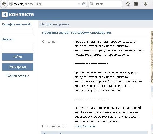
Task: Click text модераторы, авторитет среди форума.
Action: coord(102,55)
